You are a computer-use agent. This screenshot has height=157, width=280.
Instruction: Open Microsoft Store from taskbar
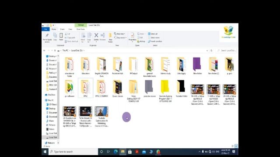tap(130, 152)
